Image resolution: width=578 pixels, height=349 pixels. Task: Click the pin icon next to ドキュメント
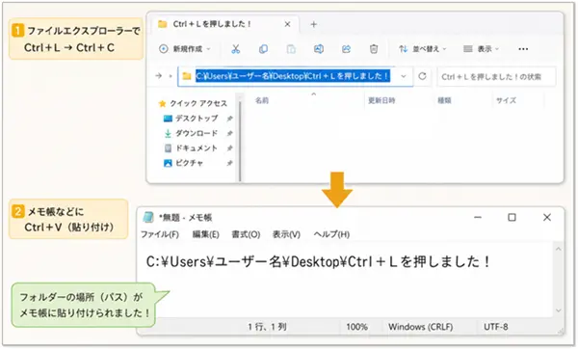(229, 148)
